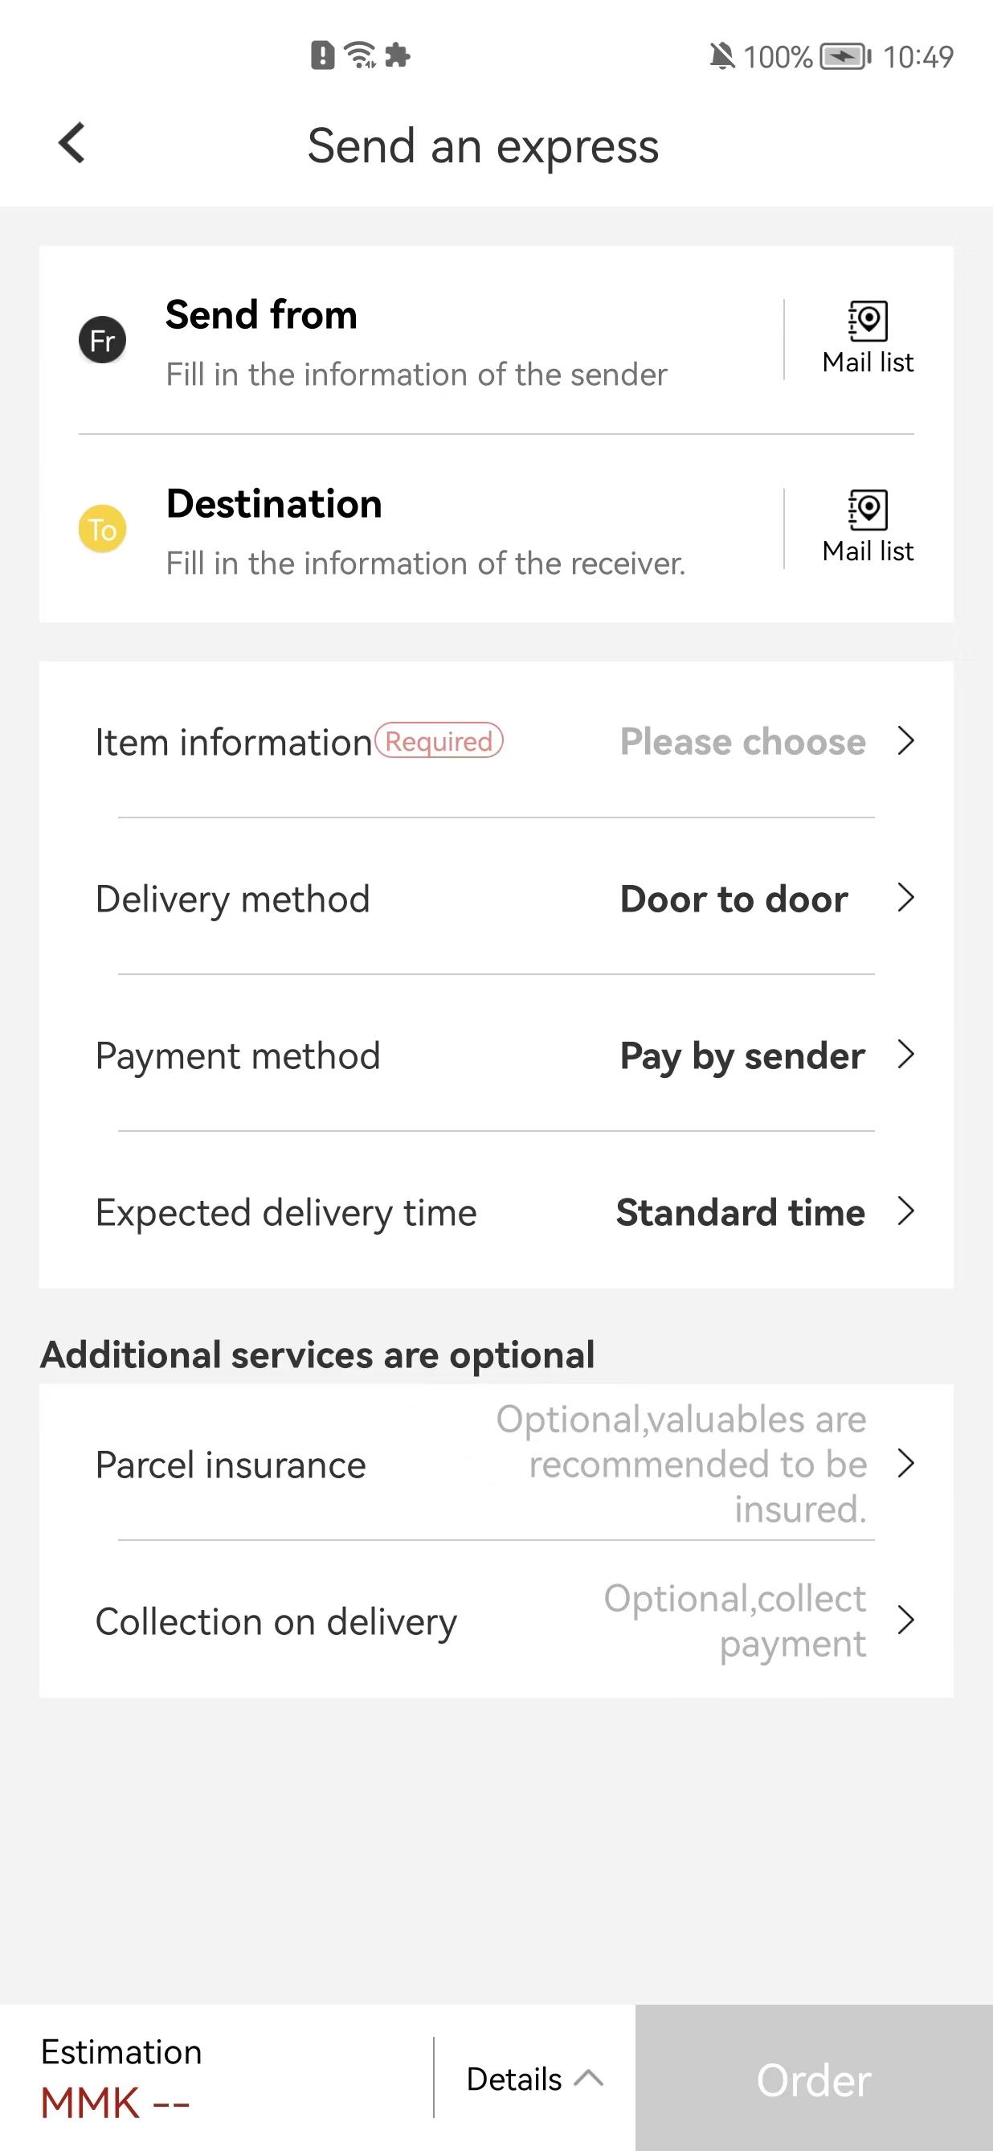
Task: Expand Item information chevron
Action: coord(906,740)
